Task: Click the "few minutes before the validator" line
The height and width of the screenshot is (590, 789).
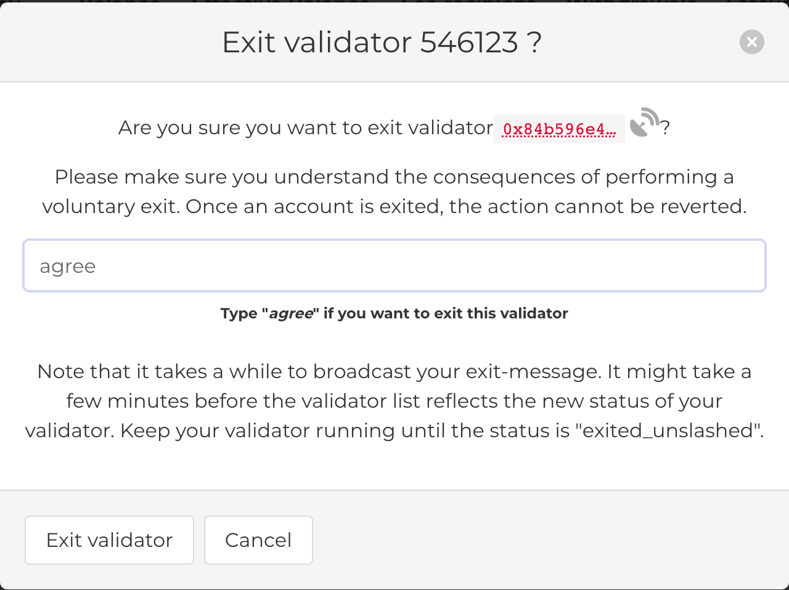Action: click(x=394, y=401)
